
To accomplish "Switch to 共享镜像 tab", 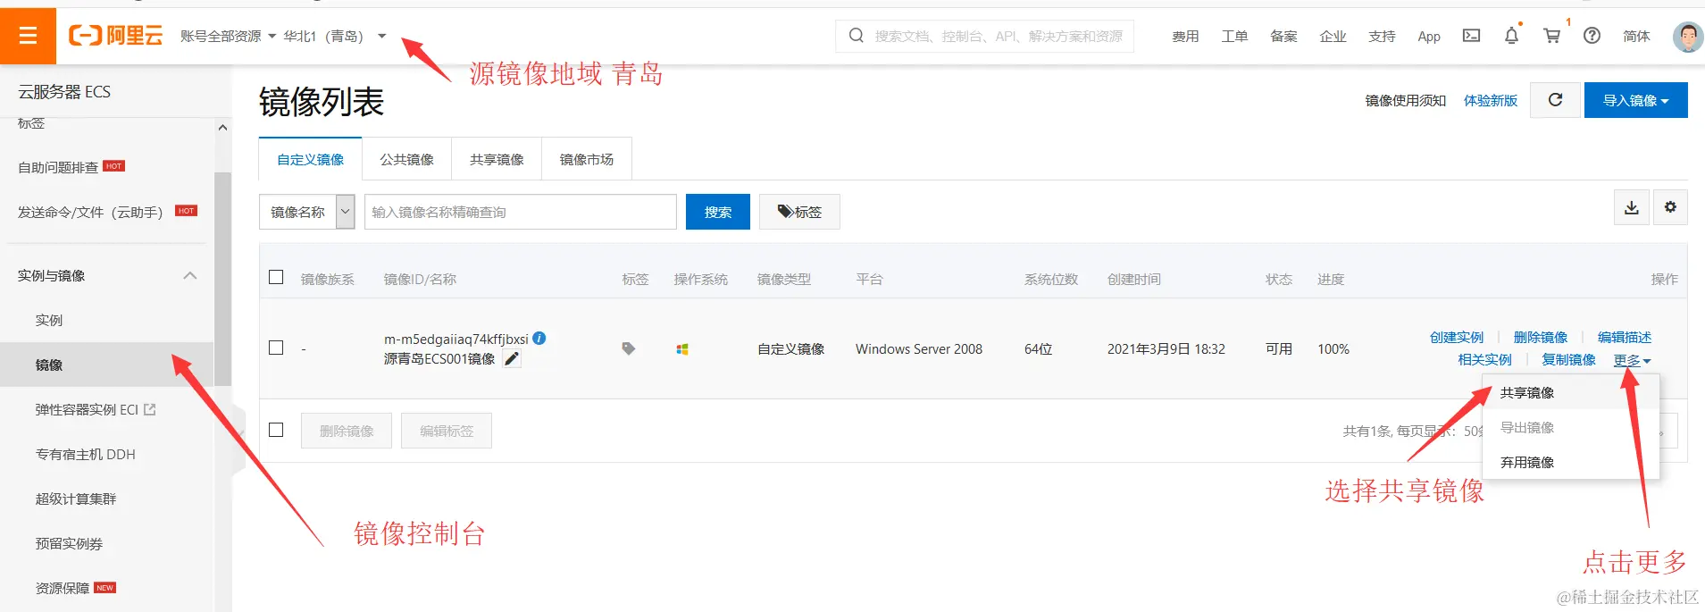I will 497,159.
